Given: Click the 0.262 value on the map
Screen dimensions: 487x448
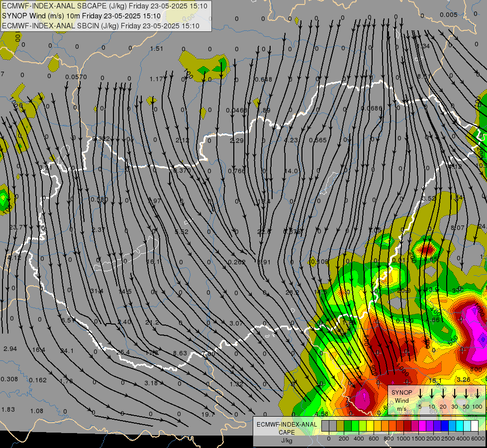Looking at the screenshot, I should click(x=237, y=262).
